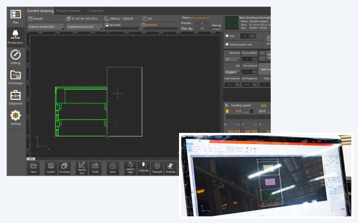Click the ST-10-Air-S10 technique file icon
358x223 pixels.
coord(68,19)
